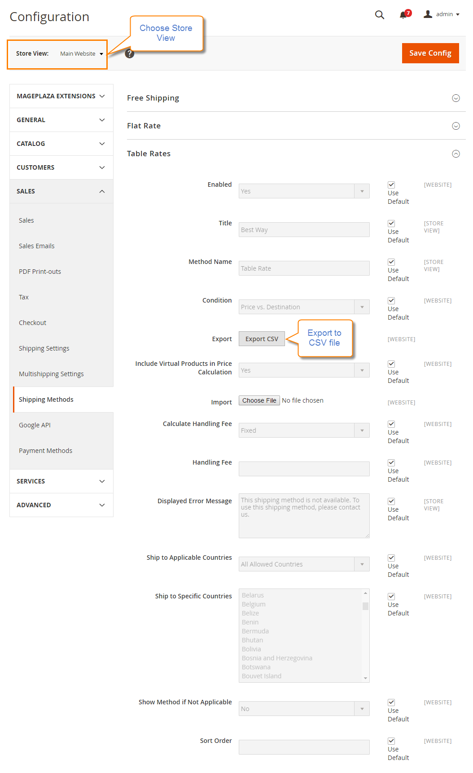Click the Export CSV button
The width and height of the screenshot is (473, 773).
(x=262, y=338)
